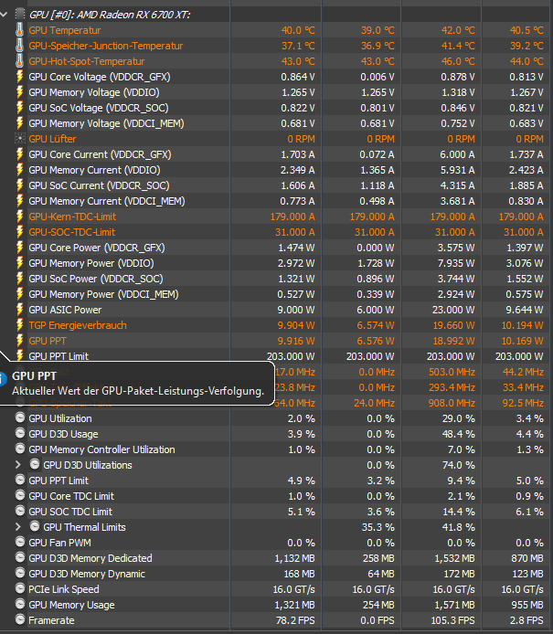Select the GPU Temperatur sensor row

[x=276, y=30]
